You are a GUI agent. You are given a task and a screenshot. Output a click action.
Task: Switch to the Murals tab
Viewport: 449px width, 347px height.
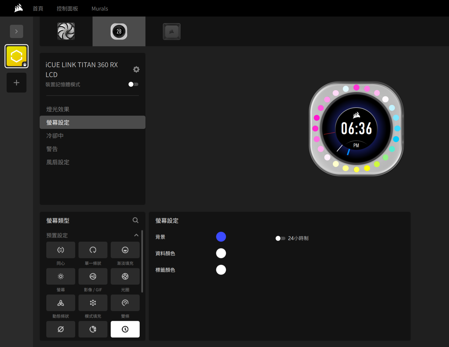tap(100, 9)
